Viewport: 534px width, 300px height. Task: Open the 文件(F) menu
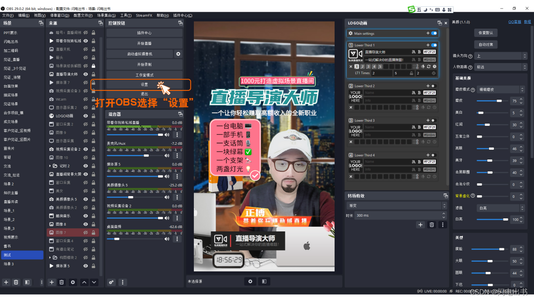(x=8, y=16)
